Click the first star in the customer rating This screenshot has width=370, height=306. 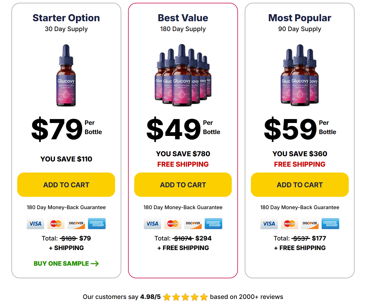167,297
